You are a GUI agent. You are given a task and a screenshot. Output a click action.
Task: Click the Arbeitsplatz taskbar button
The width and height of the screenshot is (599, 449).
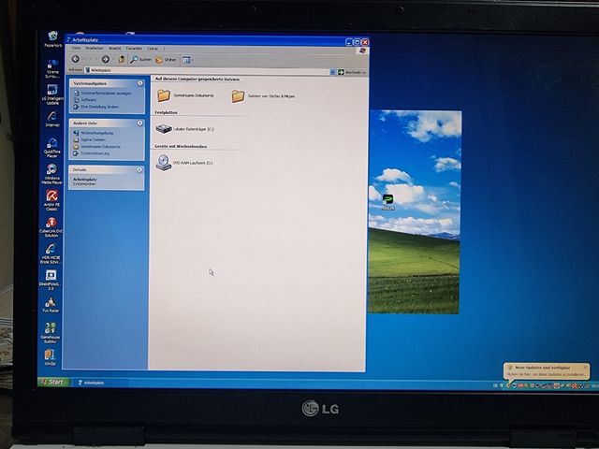click(102, 383)
